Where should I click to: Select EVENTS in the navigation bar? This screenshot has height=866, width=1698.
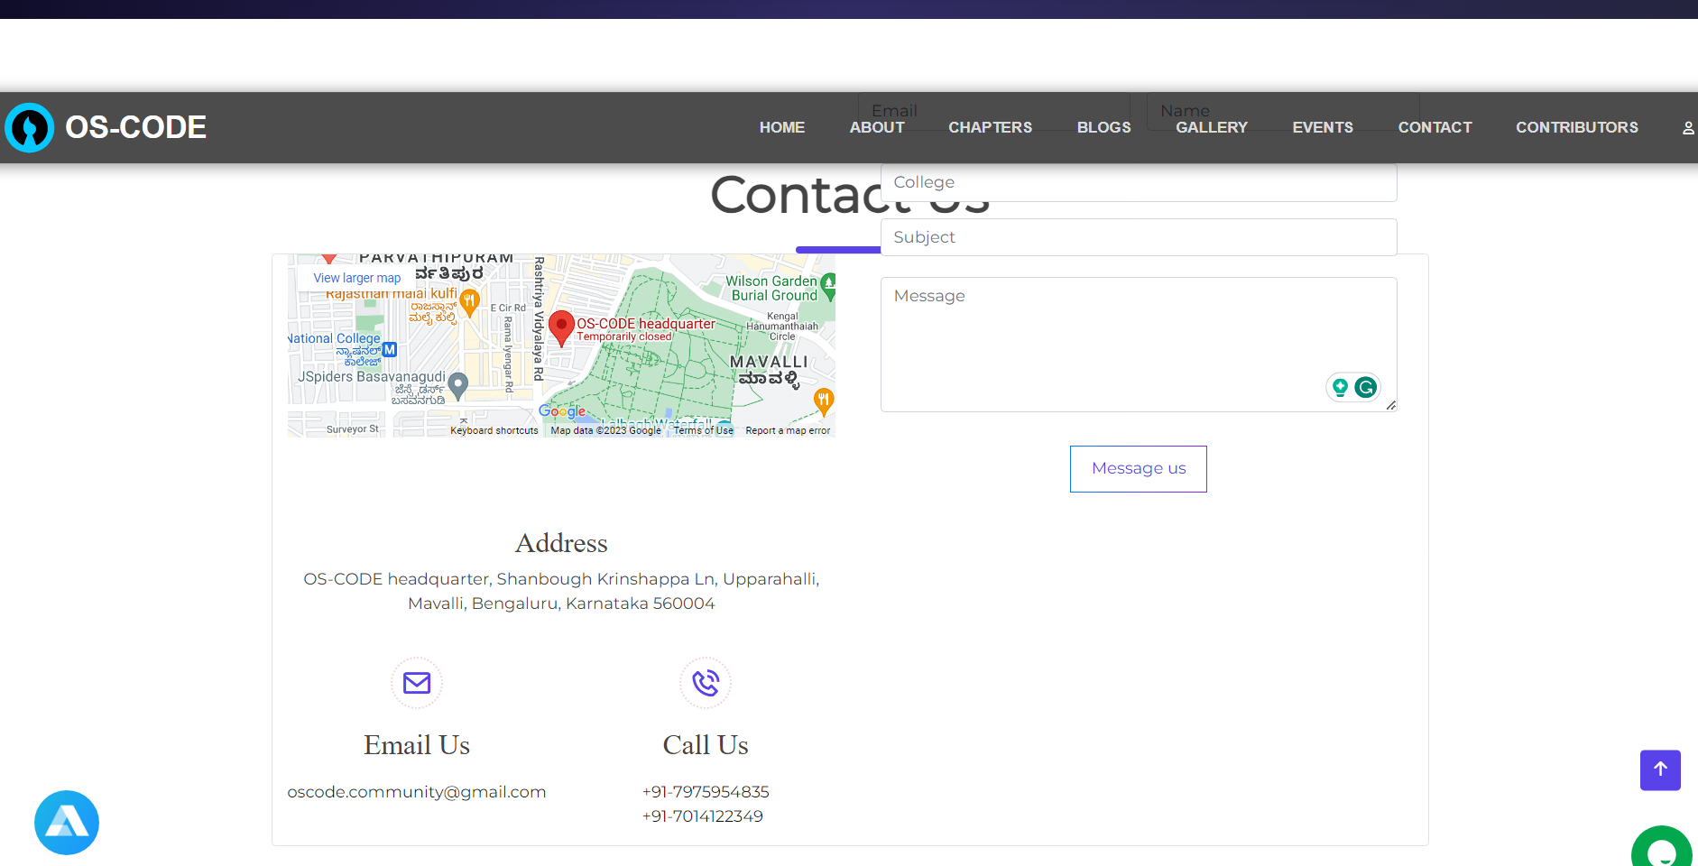1323,127
